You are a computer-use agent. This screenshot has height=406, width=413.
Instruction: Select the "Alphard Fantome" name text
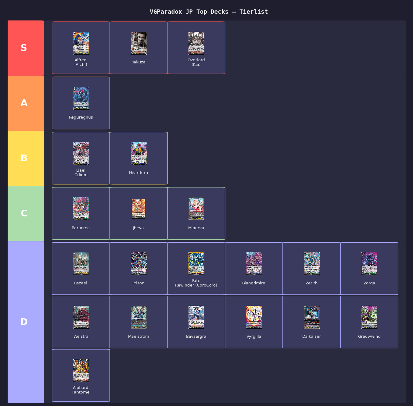tap(81, 390)
